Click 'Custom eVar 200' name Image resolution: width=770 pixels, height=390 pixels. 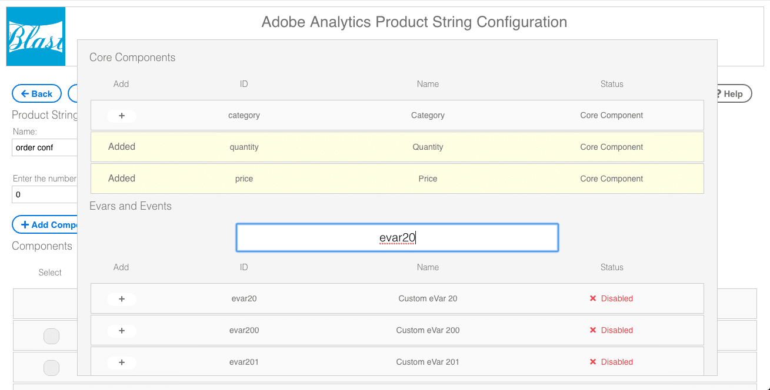(x=428, y=331)
